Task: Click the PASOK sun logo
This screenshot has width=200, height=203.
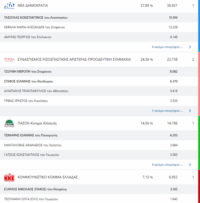Action: coord(9,123)
